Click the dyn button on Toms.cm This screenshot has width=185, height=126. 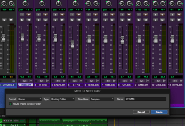click(x=91, y=81)
